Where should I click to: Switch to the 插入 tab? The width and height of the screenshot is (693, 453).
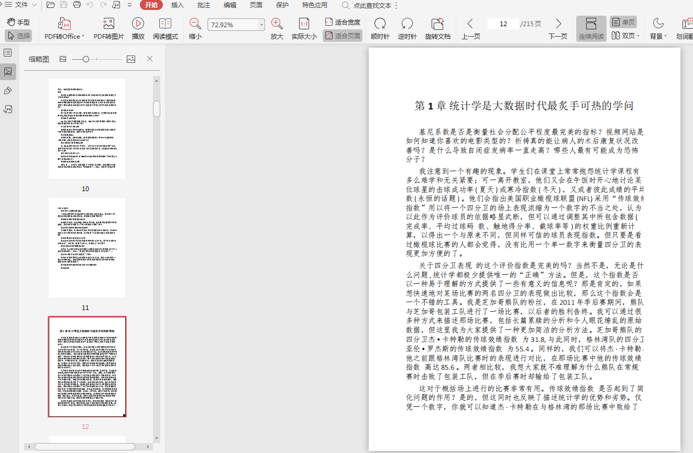tap(178, 5)
